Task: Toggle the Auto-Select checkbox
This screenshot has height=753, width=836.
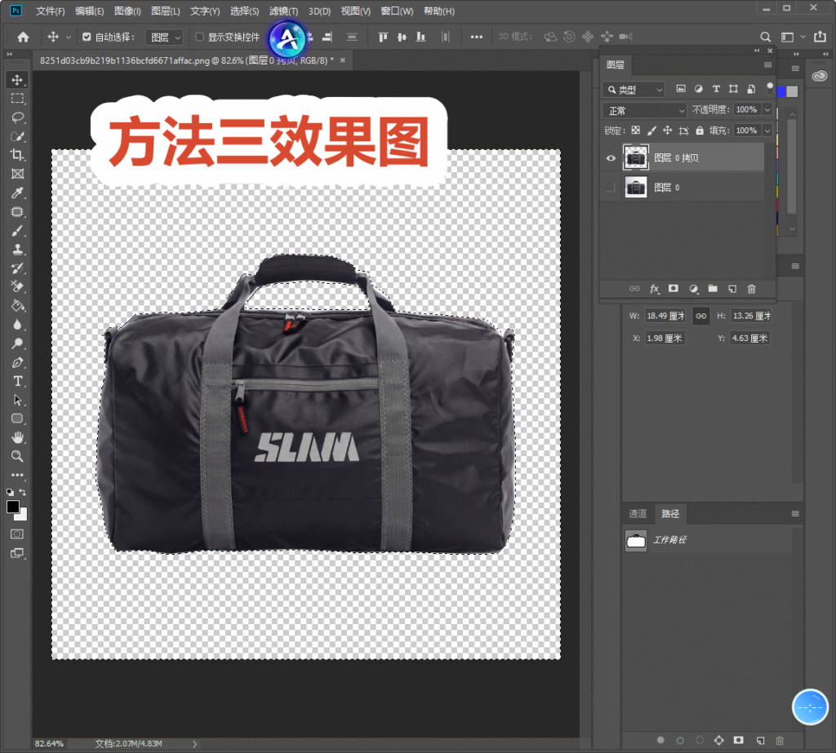Action: [x=87, y=37]
